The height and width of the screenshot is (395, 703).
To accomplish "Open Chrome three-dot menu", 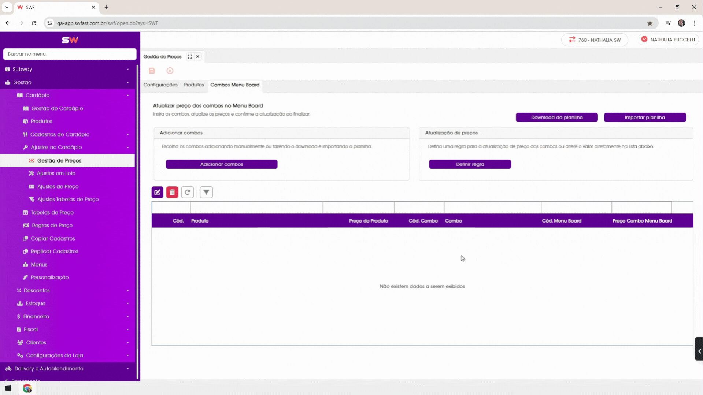I will (x=695, y=23).
